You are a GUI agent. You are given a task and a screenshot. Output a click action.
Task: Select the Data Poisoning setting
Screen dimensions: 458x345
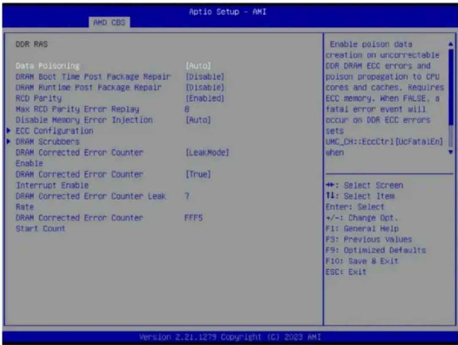tap(48, 66)
